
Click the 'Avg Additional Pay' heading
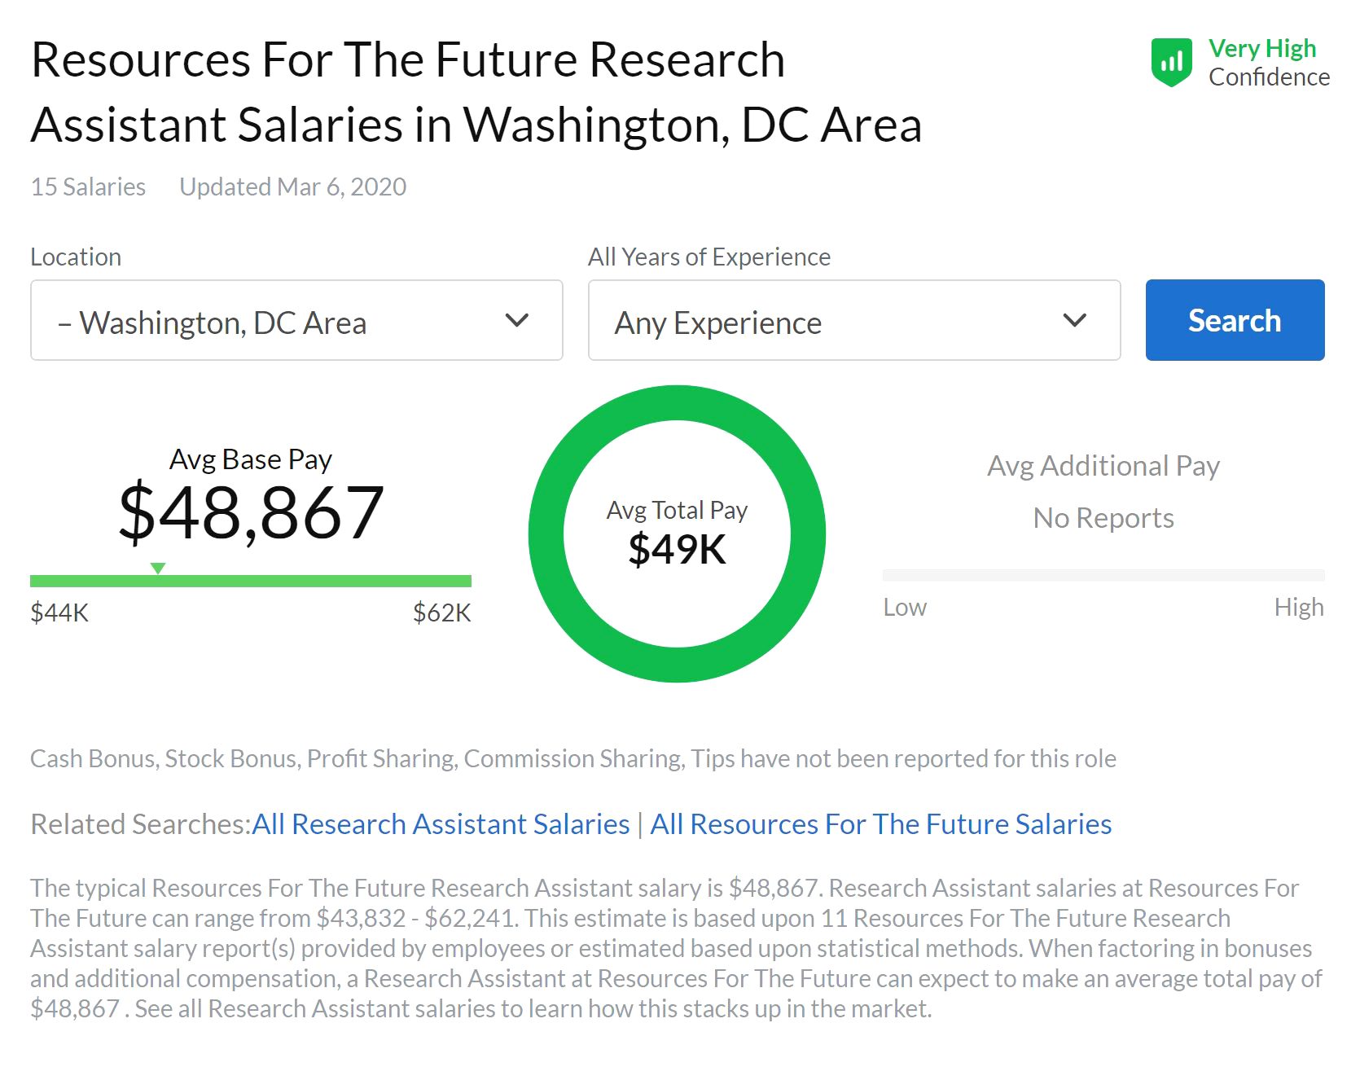click(1103, 466)
